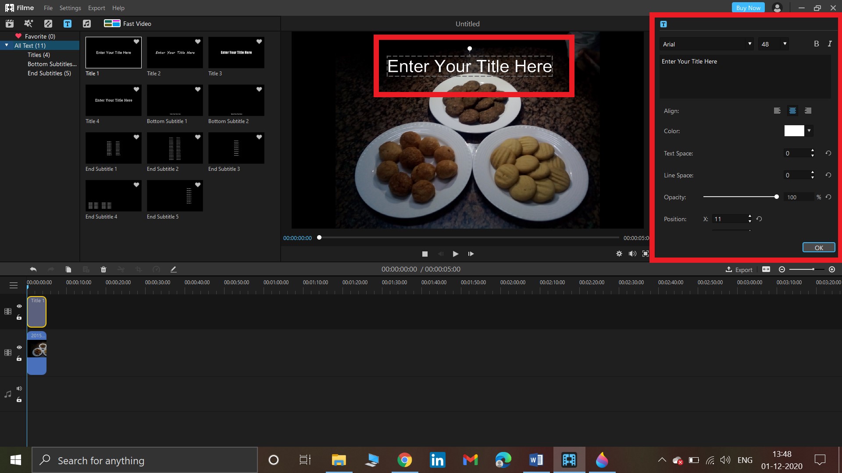The height and width of the screenshot is (473, 842).
Task: Click Buy Now button
Action: tap(748, 7)
